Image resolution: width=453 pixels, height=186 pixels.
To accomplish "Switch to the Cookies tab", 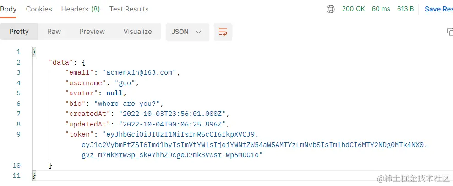I will click(39, 9).
